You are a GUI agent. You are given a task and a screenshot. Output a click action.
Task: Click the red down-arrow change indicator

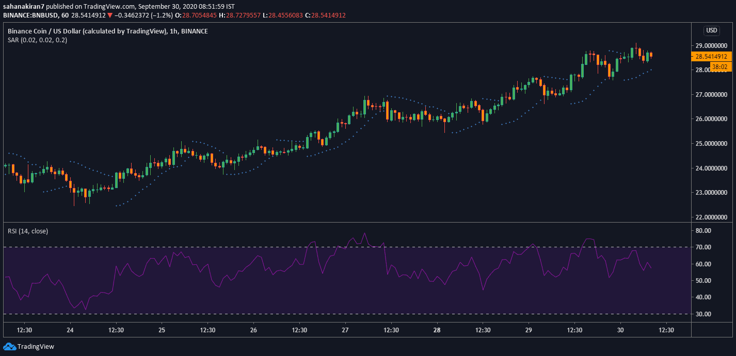109,15
